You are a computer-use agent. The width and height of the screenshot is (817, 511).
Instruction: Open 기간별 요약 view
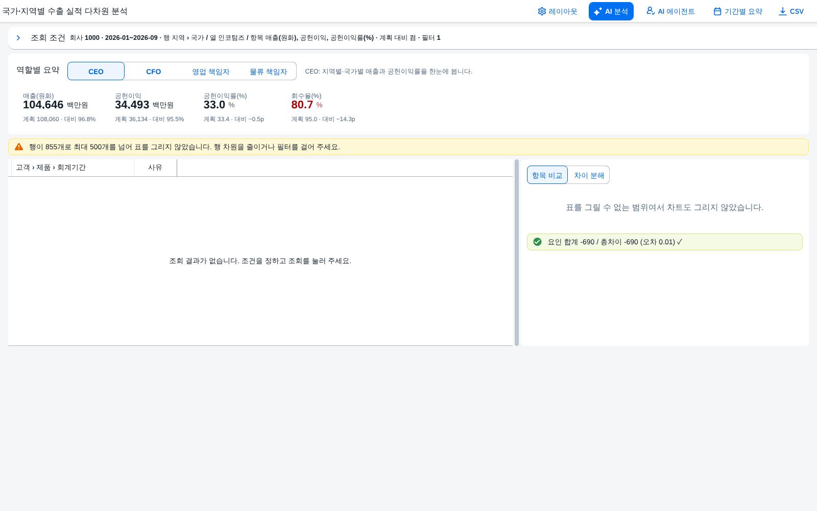(x=738, y=11)
